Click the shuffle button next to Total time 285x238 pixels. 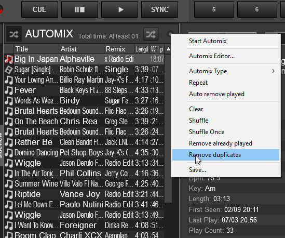coord(151,34)
